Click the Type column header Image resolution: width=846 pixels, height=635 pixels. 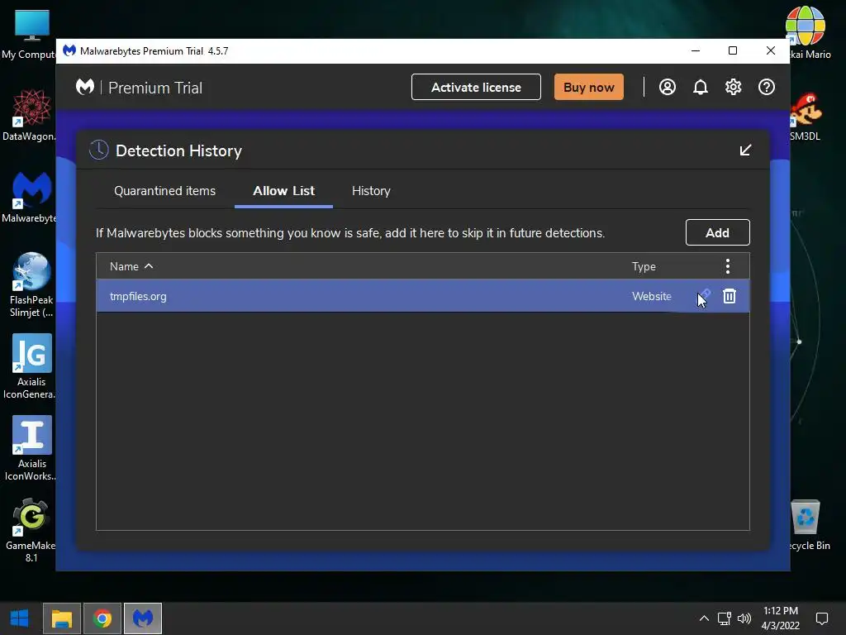pos(644,266)
